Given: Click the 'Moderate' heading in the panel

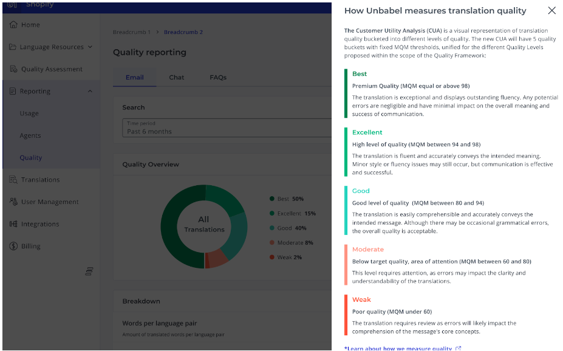Looking at the screenshot, I should [367, 250].
